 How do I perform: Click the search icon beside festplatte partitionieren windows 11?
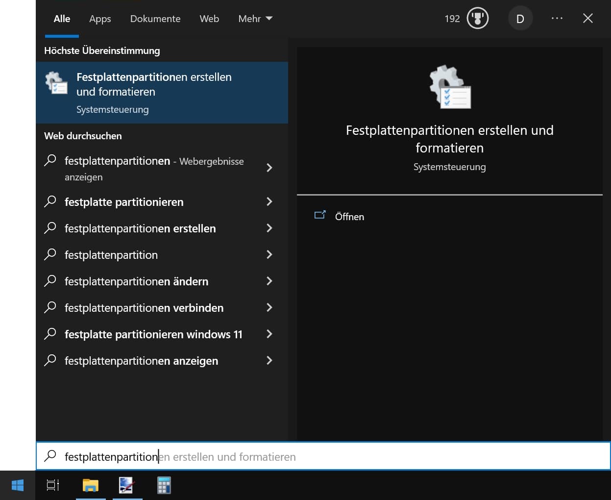tap(50, 334)
